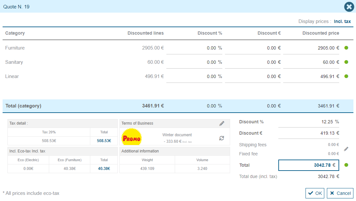The width and height of the screenshot is (356, 201).
Task: Refresh the Winter document promotion
Action: [222, 138]
